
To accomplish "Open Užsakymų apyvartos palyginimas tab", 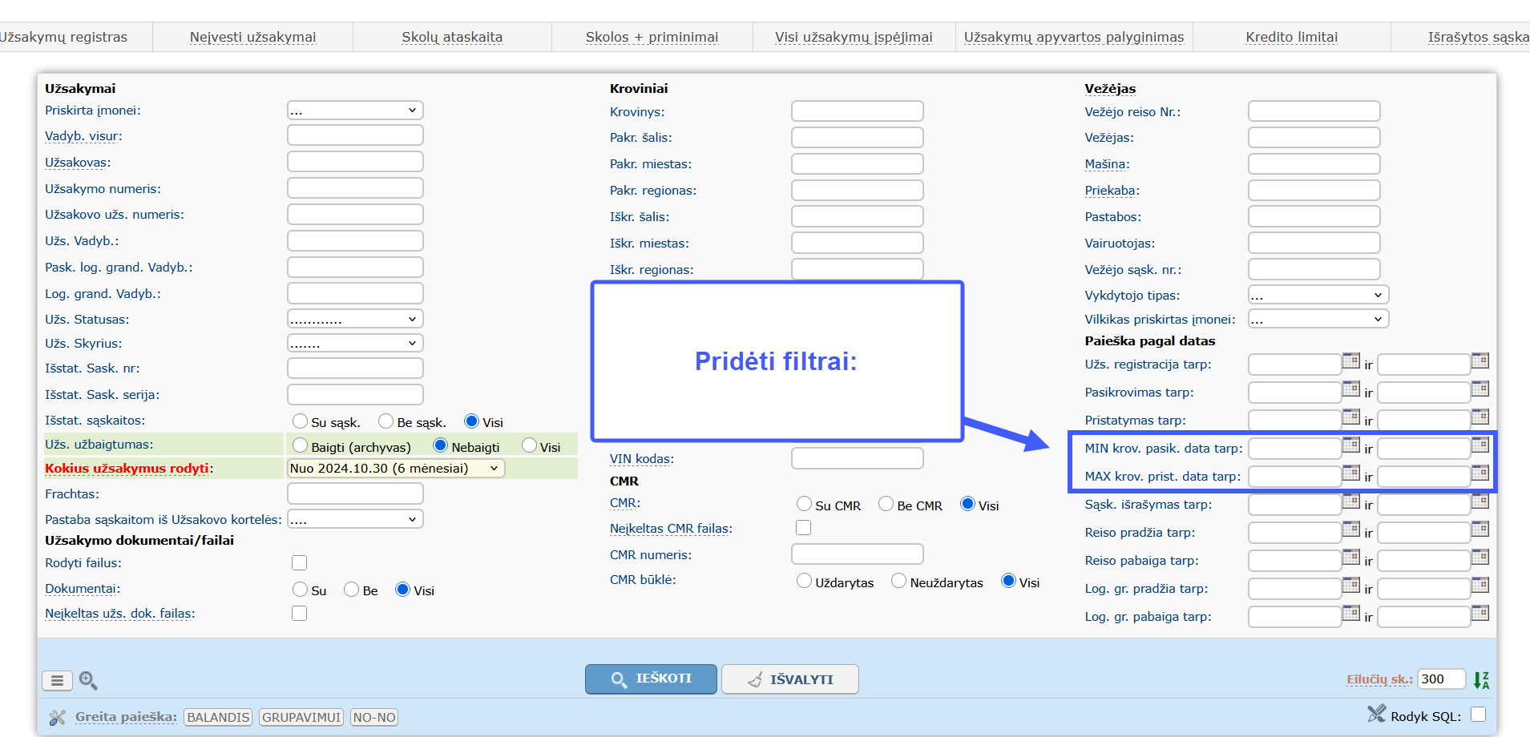I will click(1074, 37).
